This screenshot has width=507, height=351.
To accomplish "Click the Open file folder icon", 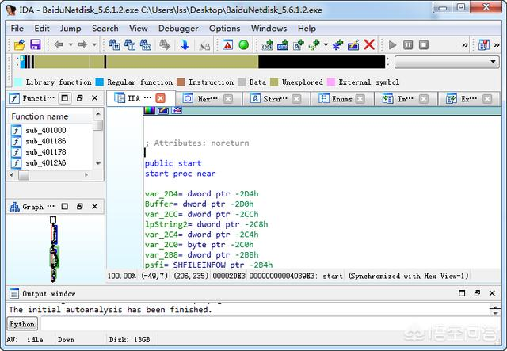I will coord(20,44).
